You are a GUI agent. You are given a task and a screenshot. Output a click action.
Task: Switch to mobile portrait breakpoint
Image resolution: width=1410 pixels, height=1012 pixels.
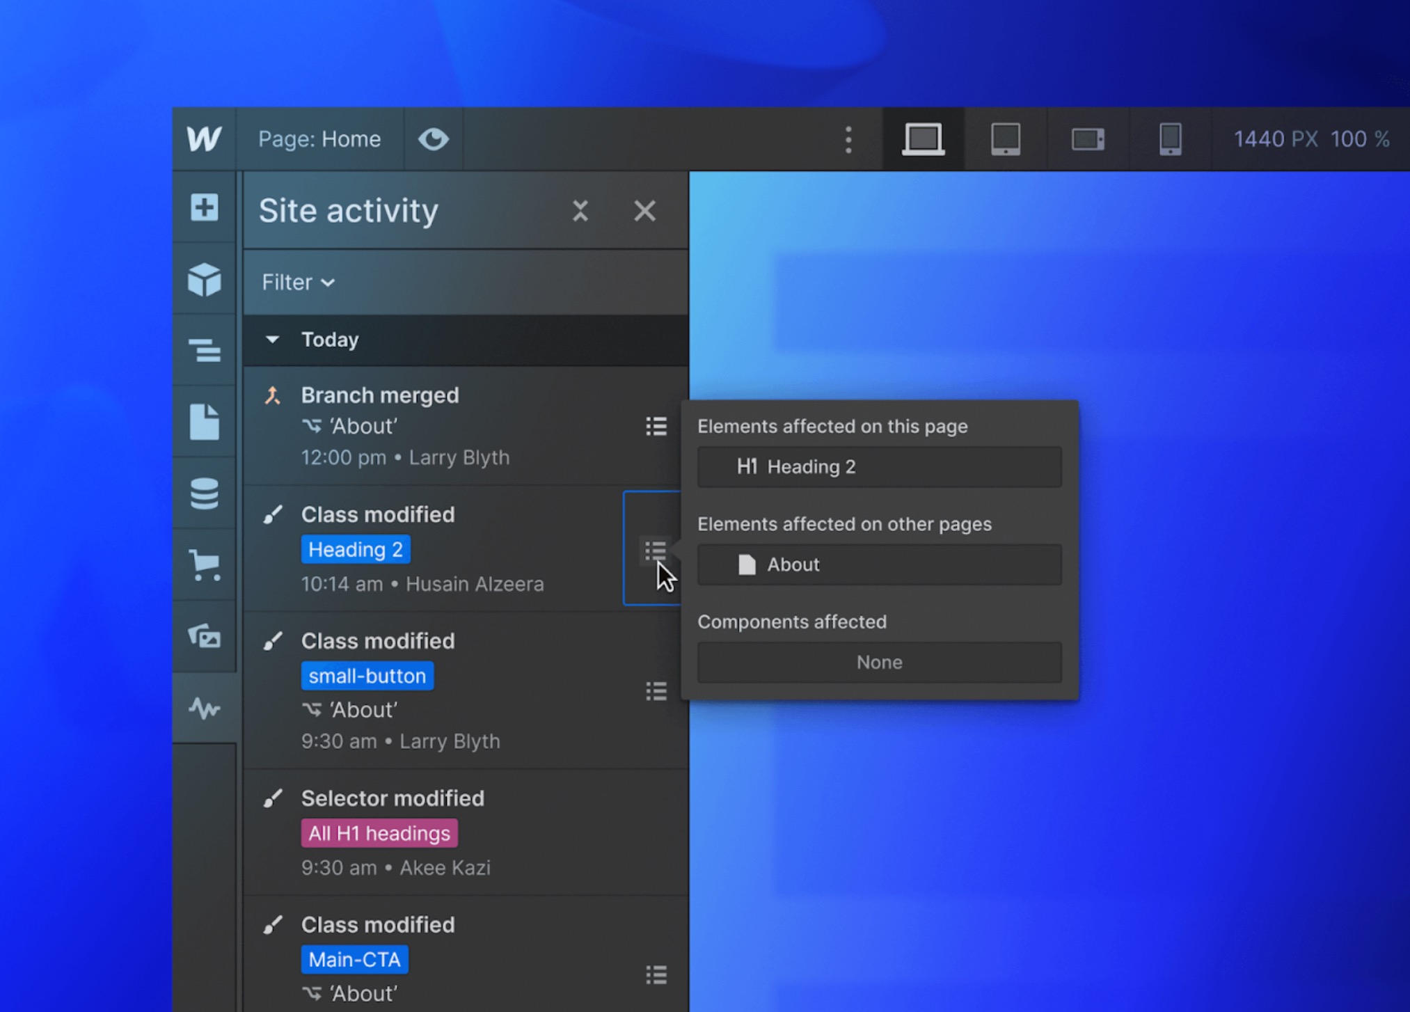1170,139
